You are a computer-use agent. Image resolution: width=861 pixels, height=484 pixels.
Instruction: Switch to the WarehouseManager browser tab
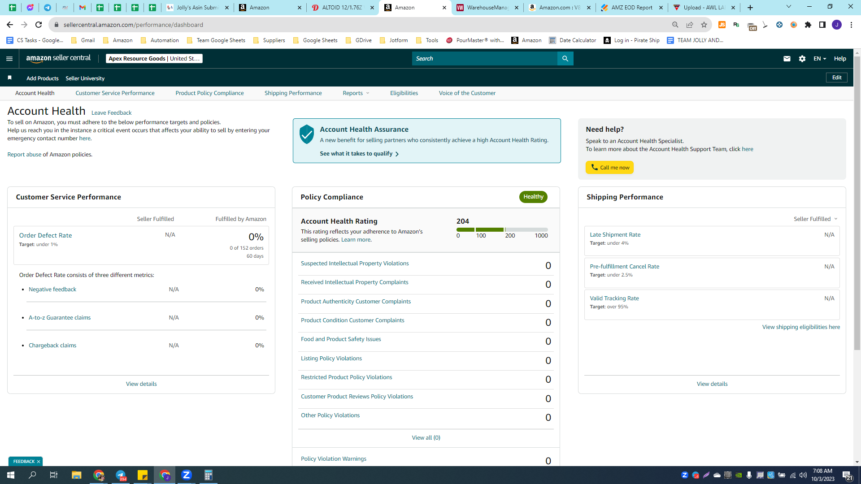487,8
